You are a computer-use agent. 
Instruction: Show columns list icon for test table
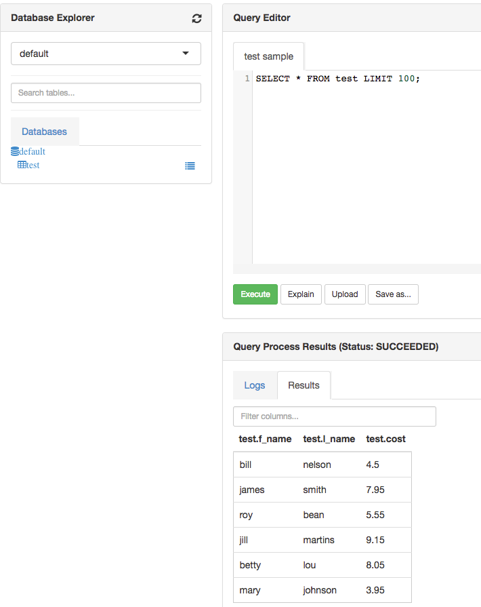[190, 166]
